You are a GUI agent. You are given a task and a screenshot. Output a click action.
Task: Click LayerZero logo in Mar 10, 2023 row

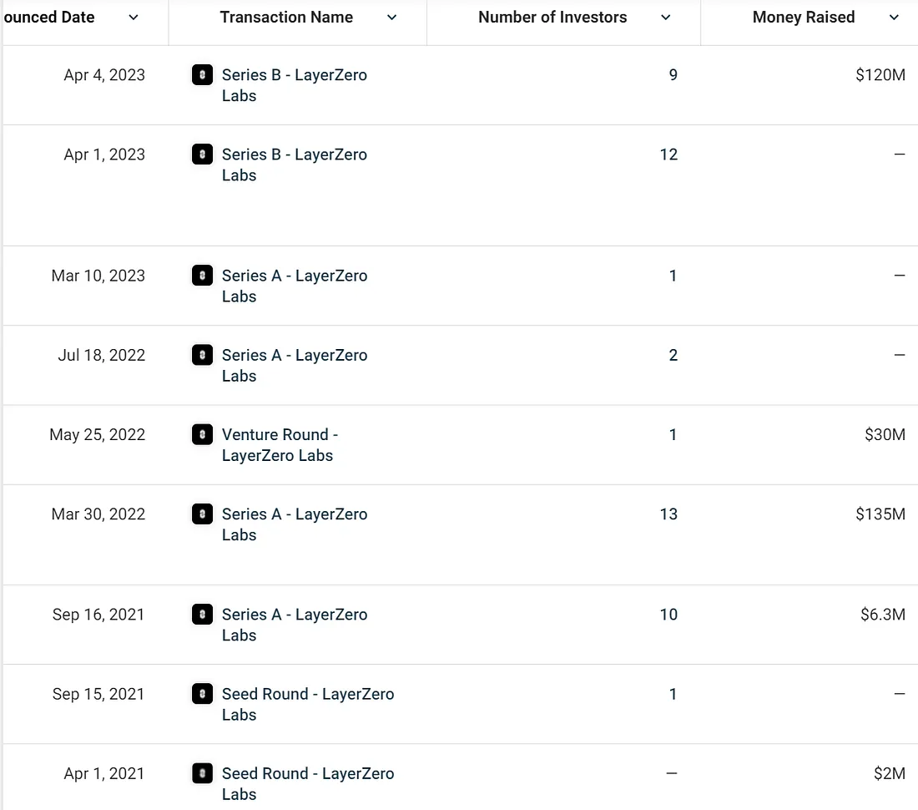(x=202, y=276)
